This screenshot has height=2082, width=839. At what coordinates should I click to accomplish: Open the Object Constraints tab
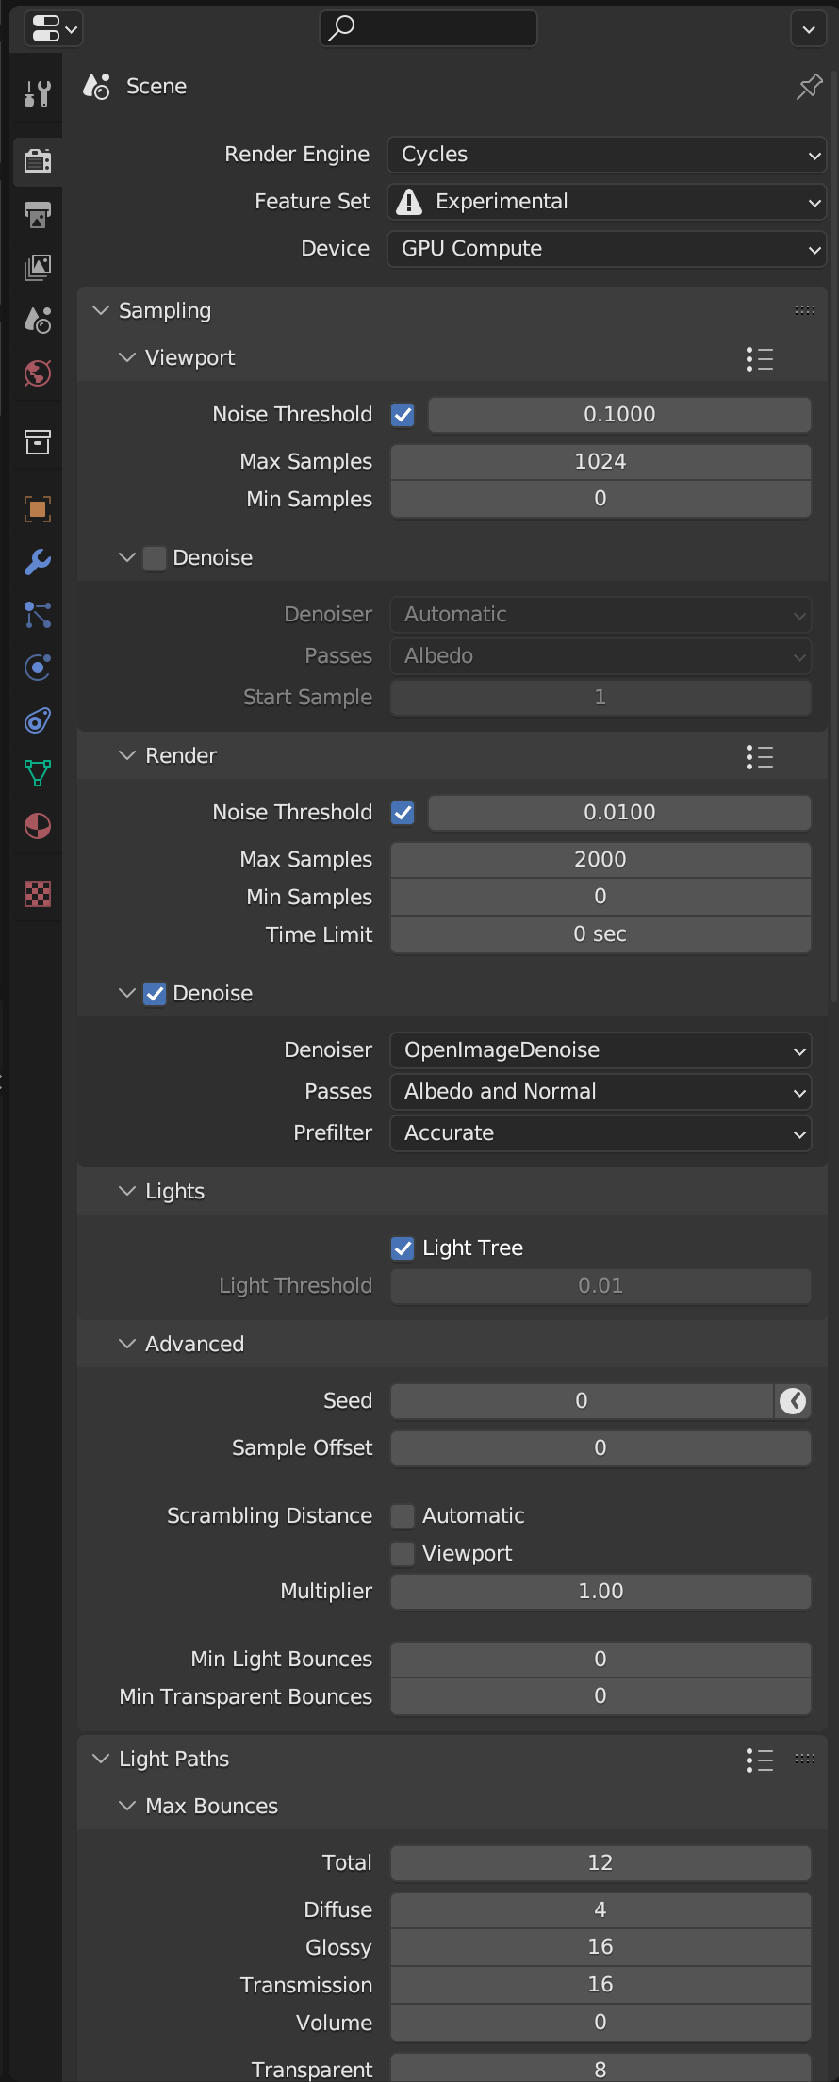tap(38, 720)
